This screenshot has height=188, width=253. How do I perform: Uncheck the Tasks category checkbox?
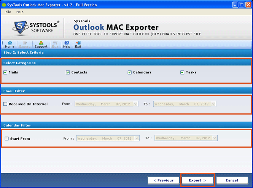(x=182, y=72)
